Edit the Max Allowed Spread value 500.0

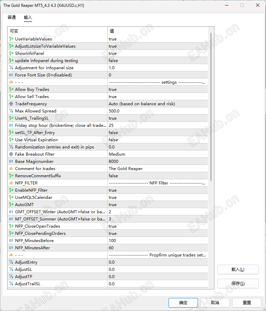pyautogui.click(x=158, y=111)
